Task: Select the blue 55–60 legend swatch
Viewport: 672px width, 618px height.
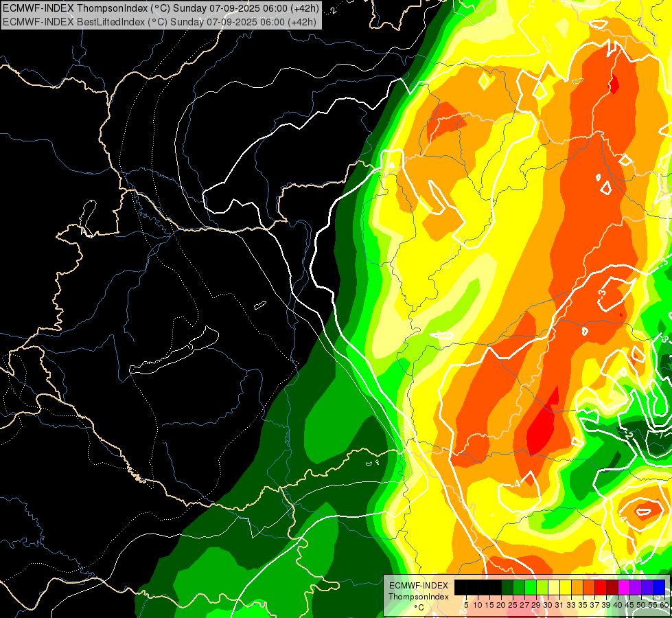Action: 659,587
